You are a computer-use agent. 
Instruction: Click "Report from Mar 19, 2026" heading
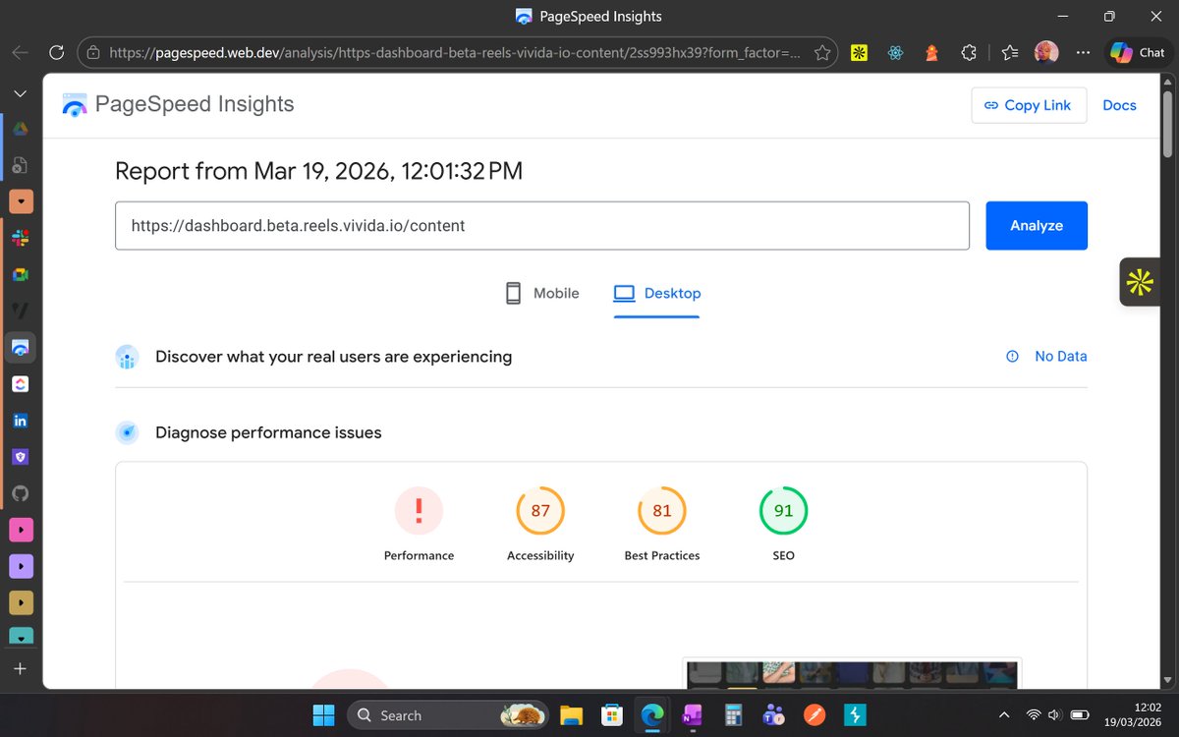click(x=318, y=171)
